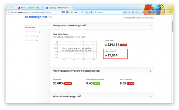Open help for How engaged are visitors section
This screenshot has width=179, height=110.
tap(150, 71)
